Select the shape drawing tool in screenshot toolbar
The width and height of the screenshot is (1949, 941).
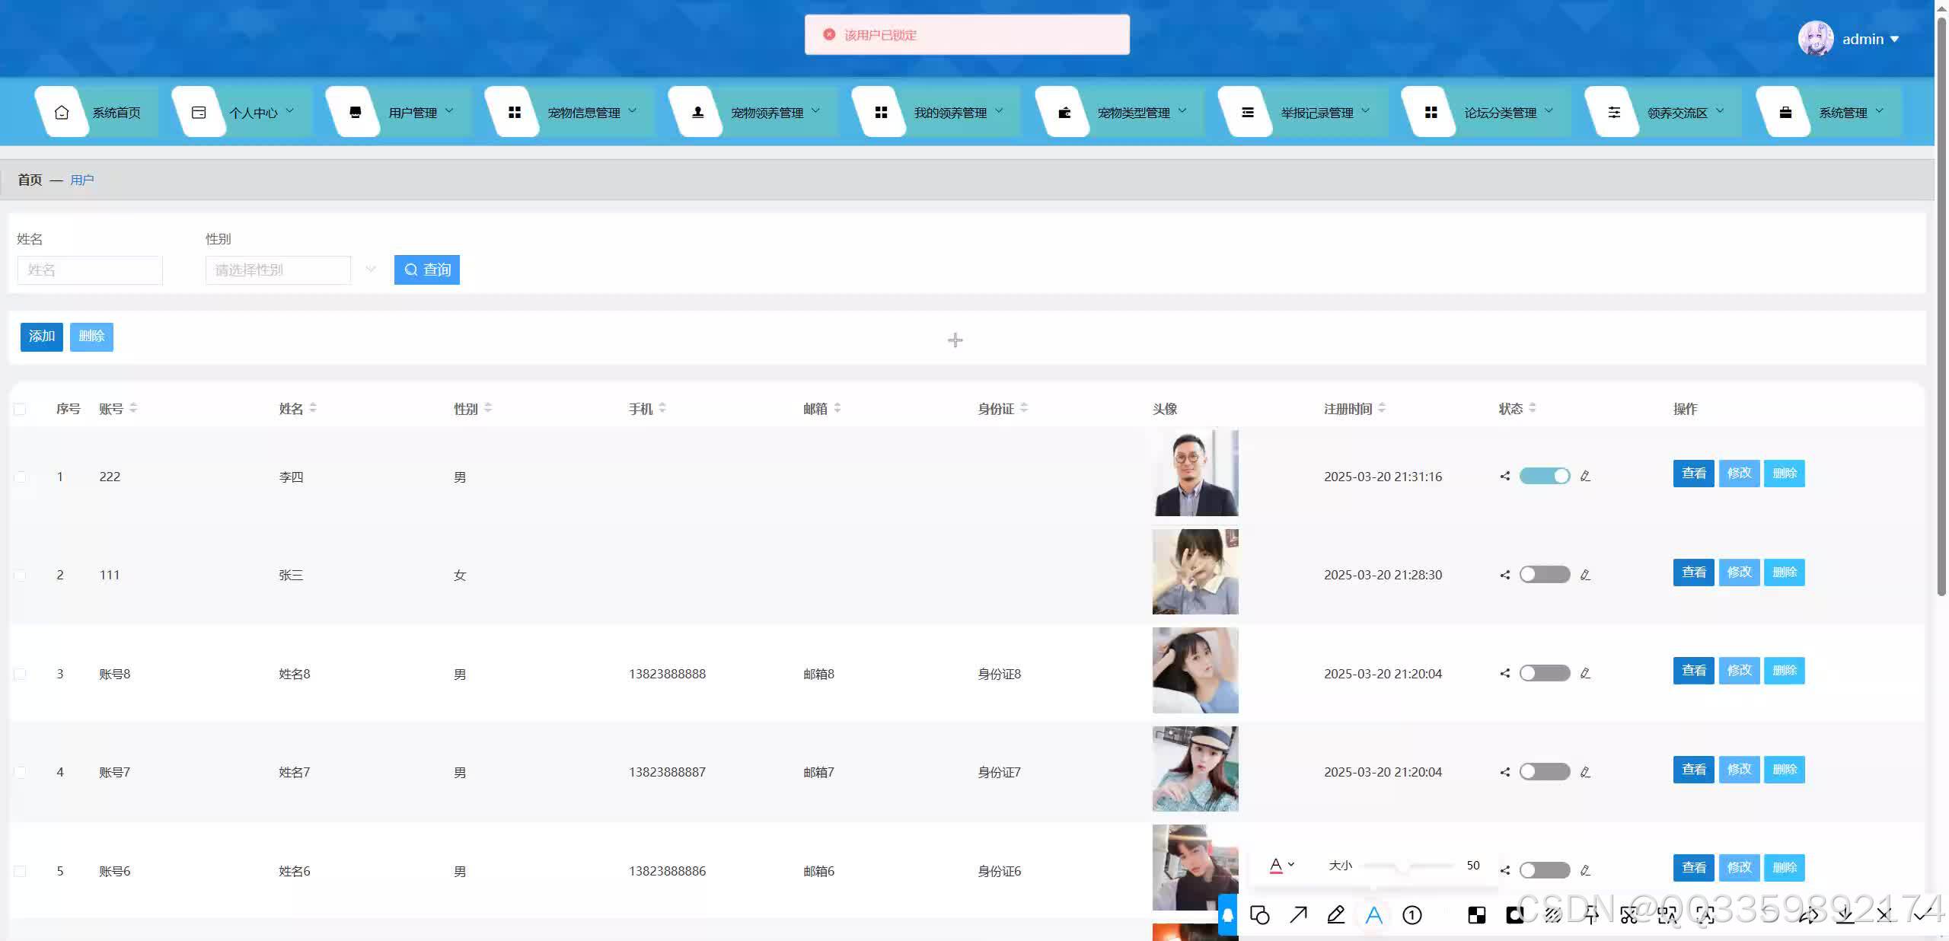click(1260, 914)
